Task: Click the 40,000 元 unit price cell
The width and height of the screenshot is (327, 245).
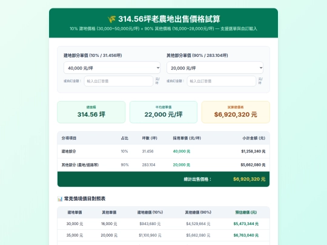Action: coord(182,151)
